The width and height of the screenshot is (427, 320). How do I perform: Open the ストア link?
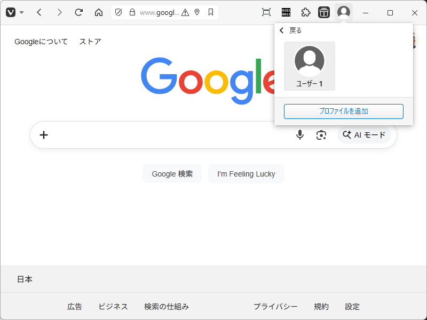click(x=90, y=42)
